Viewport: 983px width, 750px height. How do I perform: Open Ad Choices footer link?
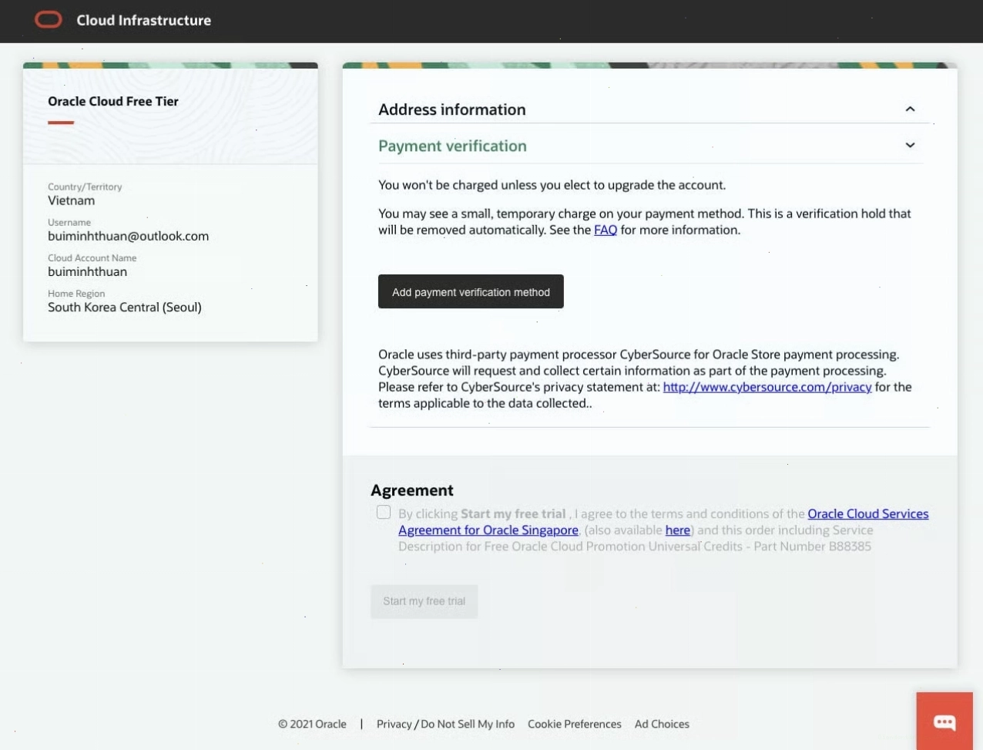[x=662, y=724]
